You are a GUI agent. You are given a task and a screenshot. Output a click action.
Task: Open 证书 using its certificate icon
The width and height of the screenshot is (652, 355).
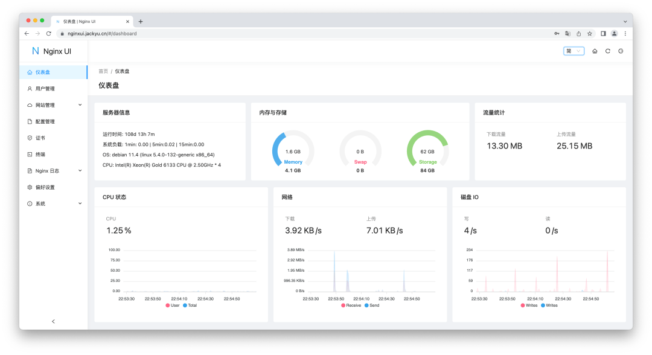[28, 138]
